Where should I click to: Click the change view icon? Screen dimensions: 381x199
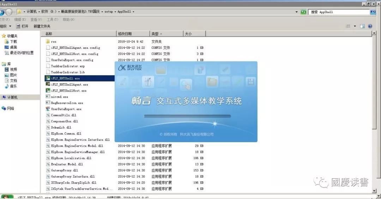[x=348, y=26]
